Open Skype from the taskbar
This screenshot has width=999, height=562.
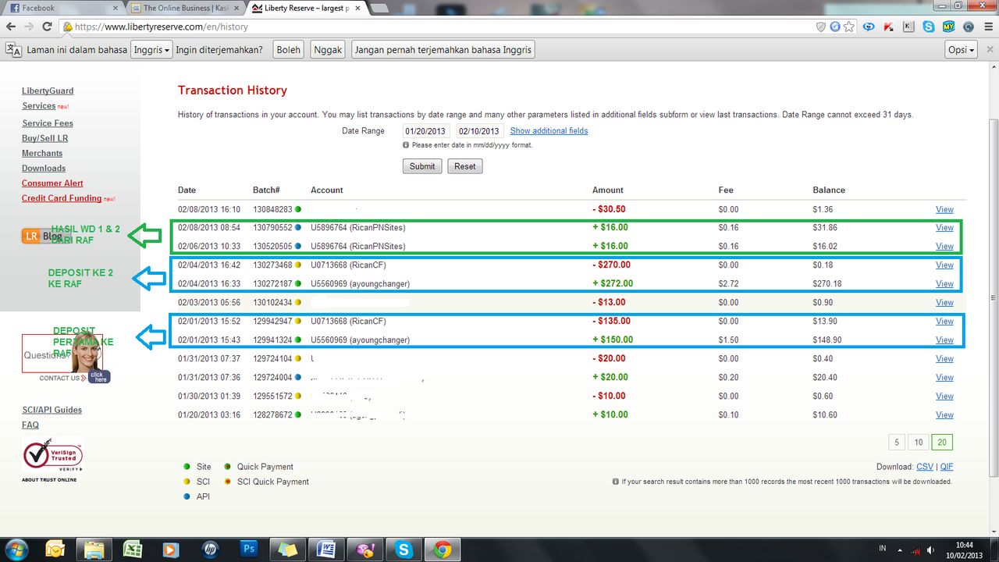(404, 549)
